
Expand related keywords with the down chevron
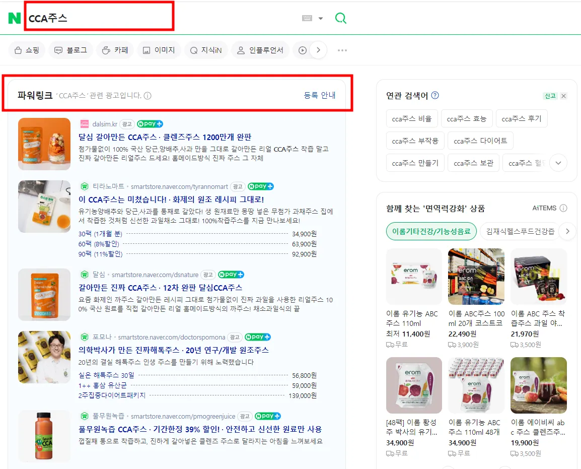tap(558, 163)
